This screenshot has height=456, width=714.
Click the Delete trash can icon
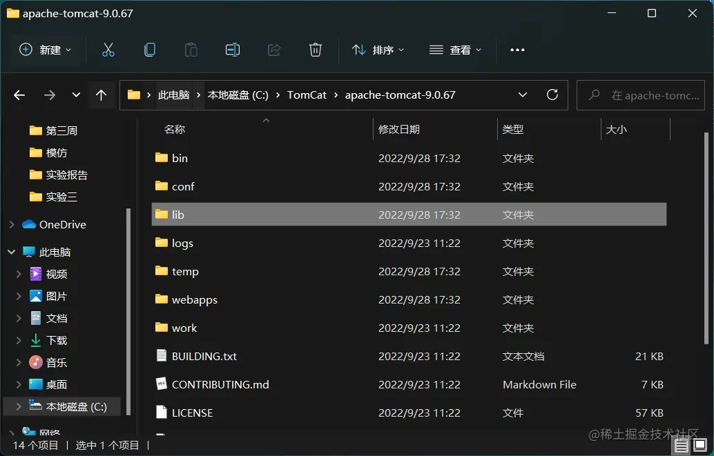tap(316, 50)
